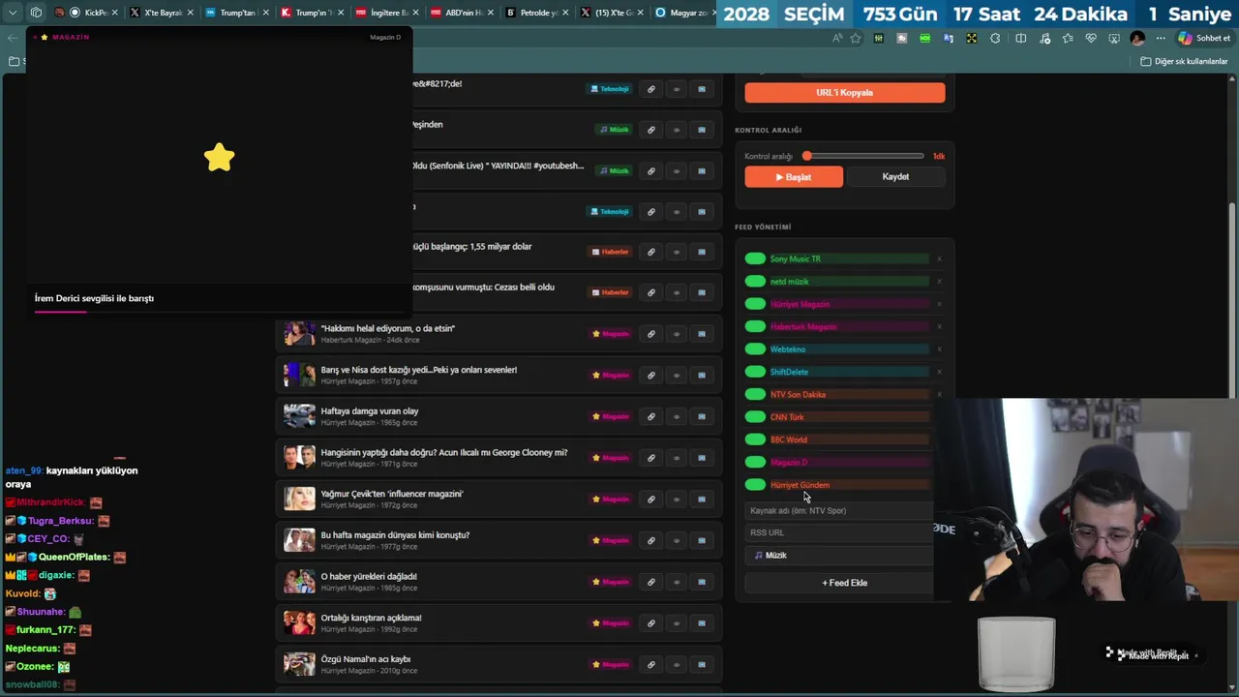1239x697 pixels.
Task: Open browser tab search dropdown arrow
Action: click(13, 13)
